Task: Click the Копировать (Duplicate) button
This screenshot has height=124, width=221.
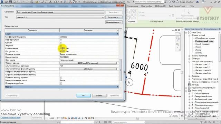Action: [x=114, y=17]
